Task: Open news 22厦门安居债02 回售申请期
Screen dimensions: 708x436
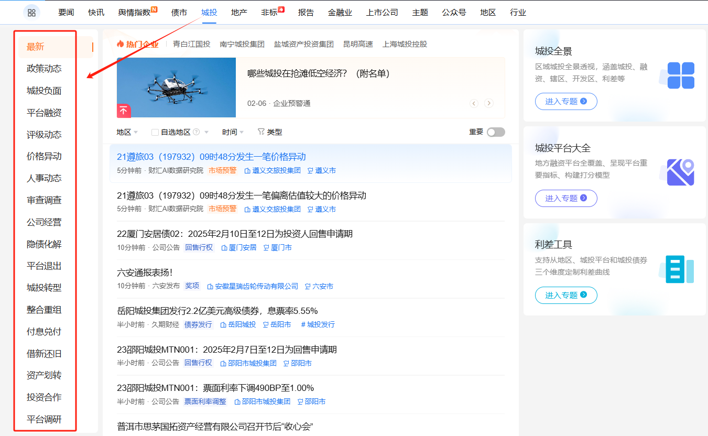Action: click(x=235, y=234)
